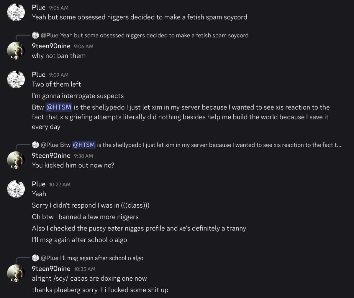This screenshot has width=354, height=298.
Task: Click the 10:22 AM timestamp
Action: (60, 185)
